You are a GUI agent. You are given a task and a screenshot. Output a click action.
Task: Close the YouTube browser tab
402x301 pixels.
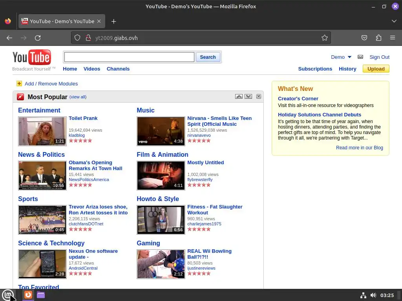99,21
